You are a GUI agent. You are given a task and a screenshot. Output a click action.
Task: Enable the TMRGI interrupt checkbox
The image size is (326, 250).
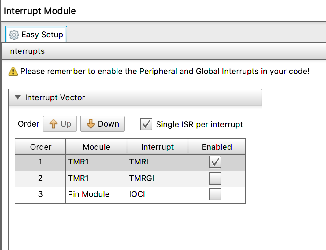pos(215,178)
